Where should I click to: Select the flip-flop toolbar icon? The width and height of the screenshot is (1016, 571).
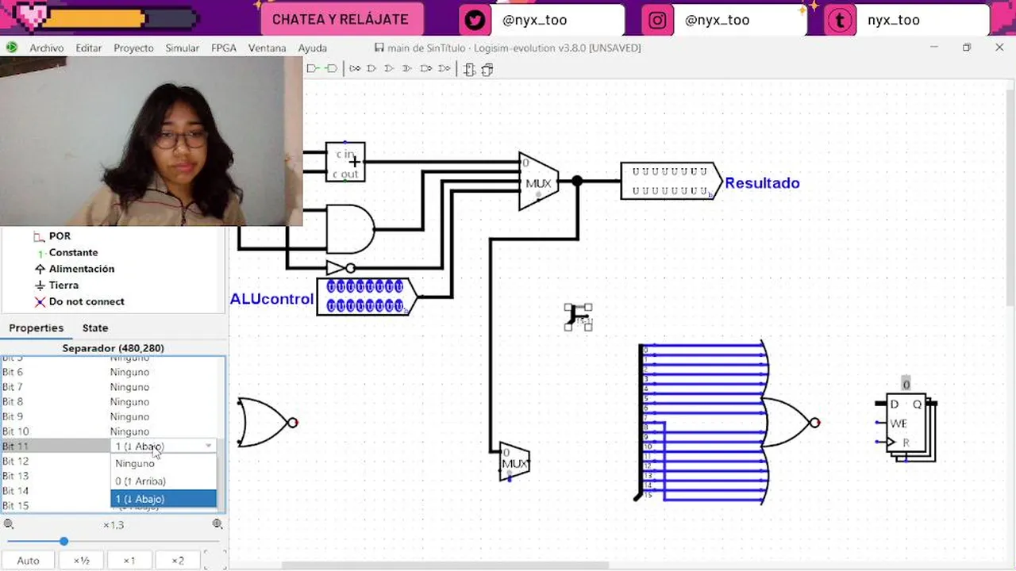point(470,69)
